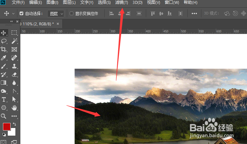
Task: Select the History Brush tool
Action: tap(4, 74)
